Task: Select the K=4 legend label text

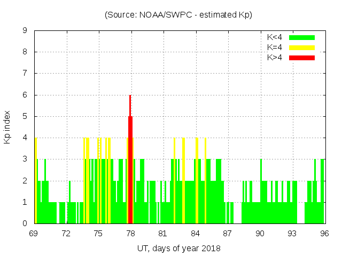Action: tap(275, 47)
